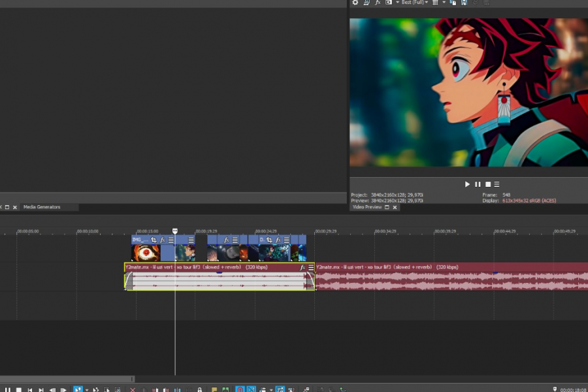
Task: Close the Media Generators panel
Action: (x=15, y=207)
